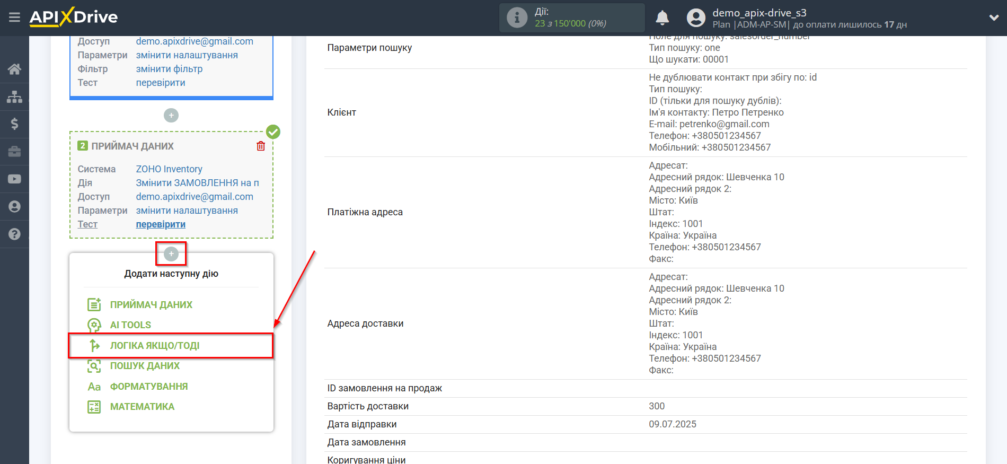Click 'змінити налаштування' in the receiver block

point(187,211)
